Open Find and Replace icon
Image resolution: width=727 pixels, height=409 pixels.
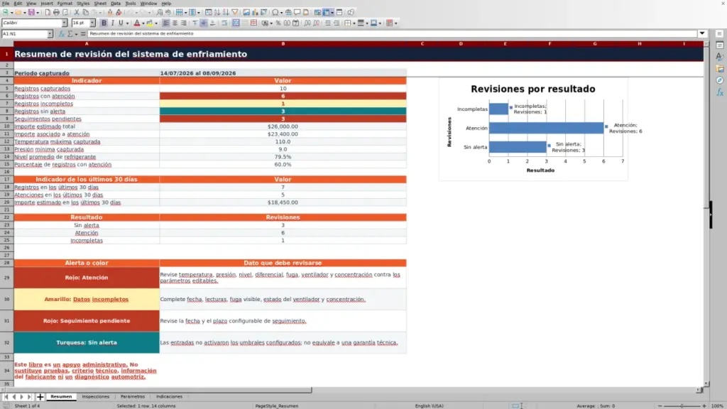160,13
